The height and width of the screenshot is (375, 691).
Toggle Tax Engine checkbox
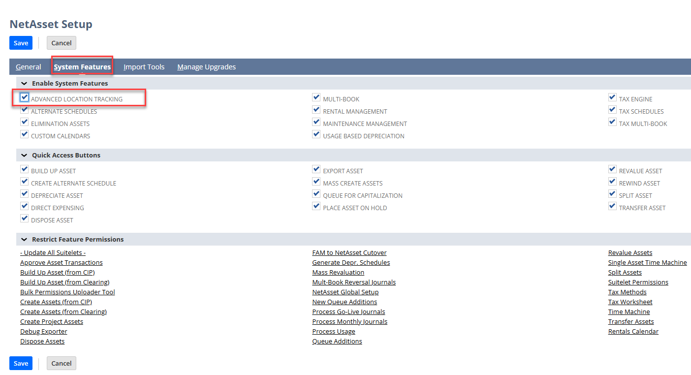(x=612, y=97)
